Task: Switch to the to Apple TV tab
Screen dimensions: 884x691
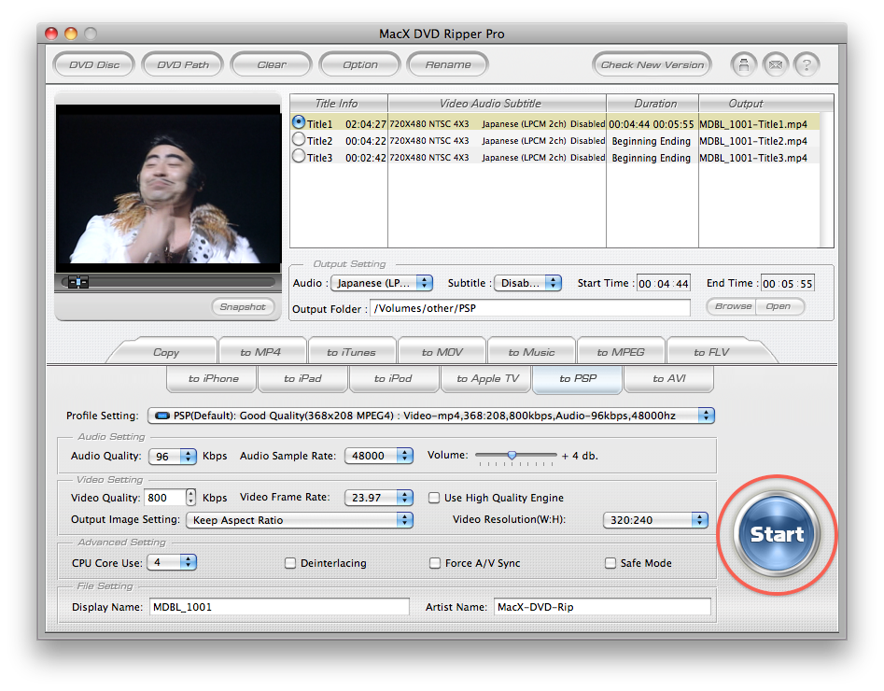Action: pyautogui.click(x=487, y=378)
